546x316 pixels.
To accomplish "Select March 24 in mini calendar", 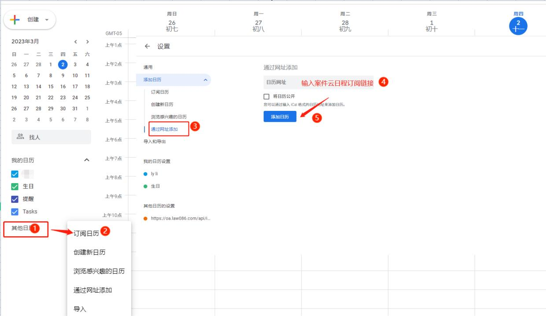I will [75, 98].
